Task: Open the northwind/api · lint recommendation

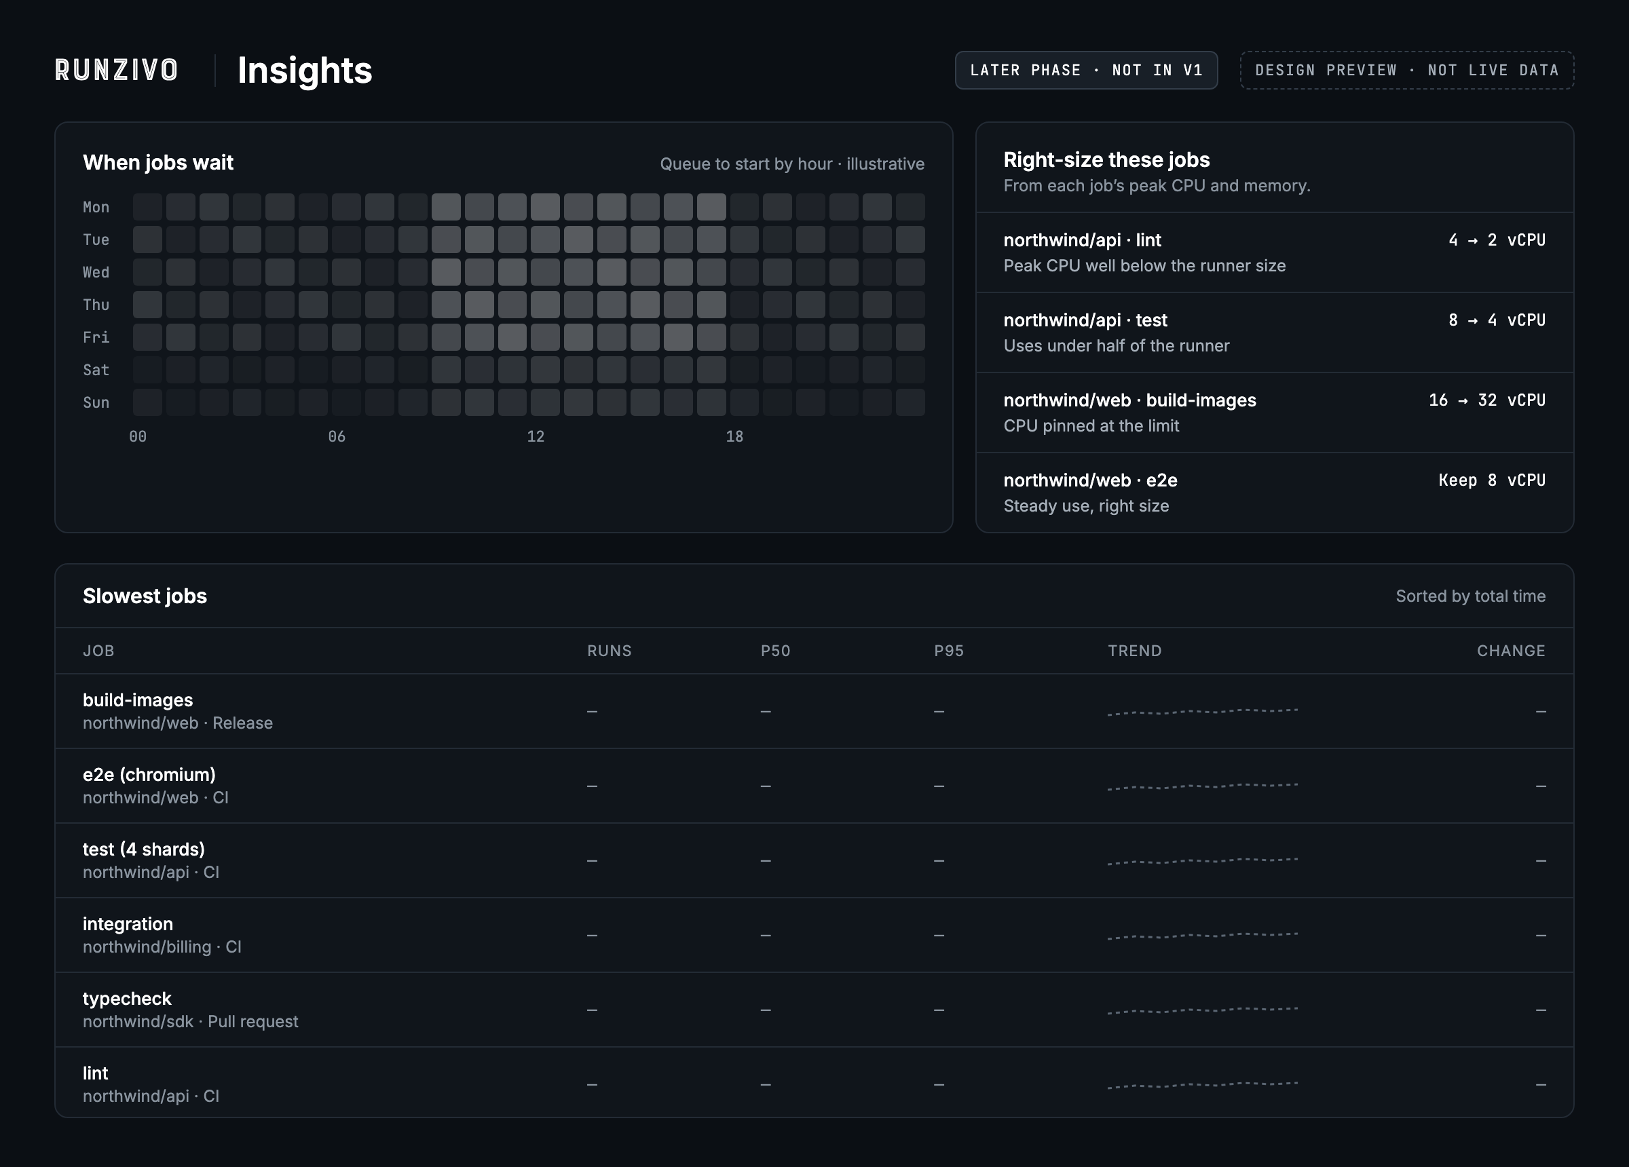Action: (x=1275, y=252)
